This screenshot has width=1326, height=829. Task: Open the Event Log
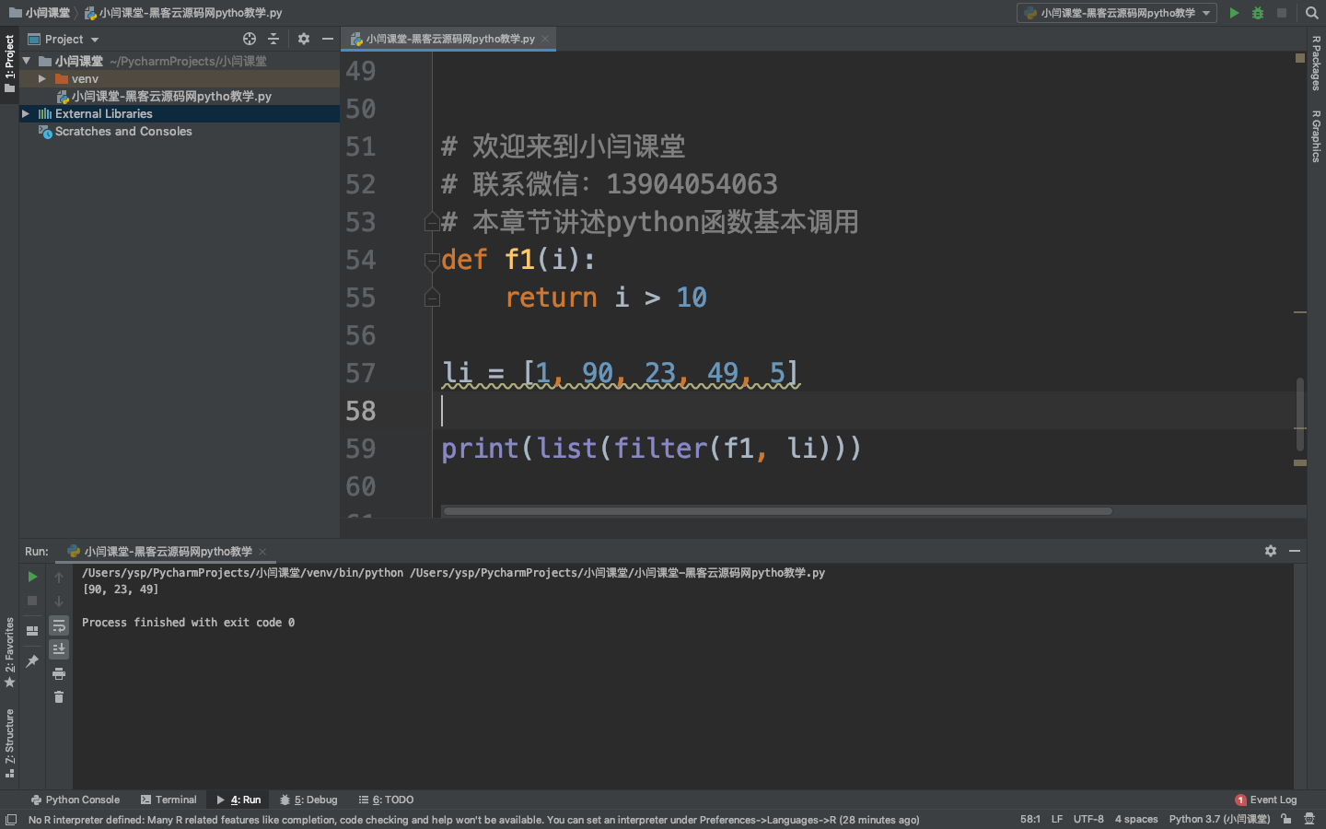click(x=1266, y=800)
